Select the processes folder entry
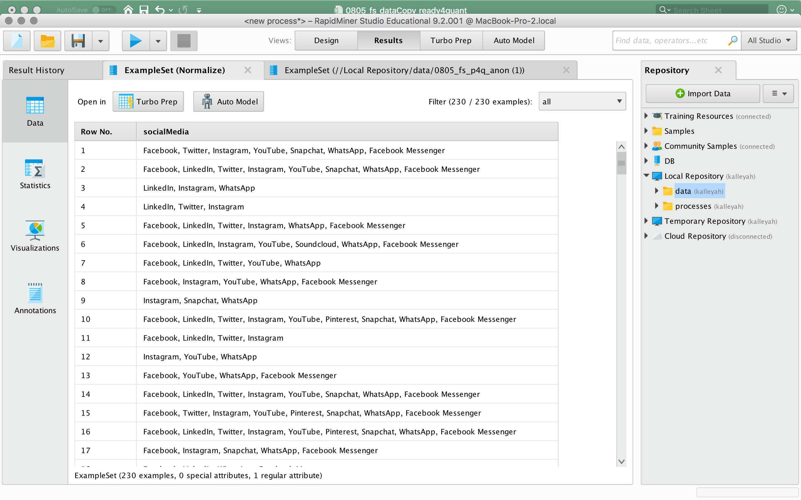The image size is (801, 500). click(x=703, y=206)
